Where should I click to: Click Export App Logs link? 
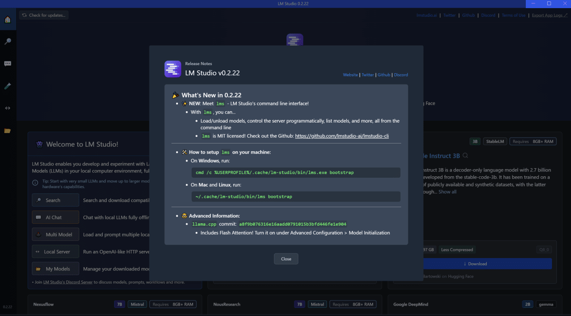550,15
